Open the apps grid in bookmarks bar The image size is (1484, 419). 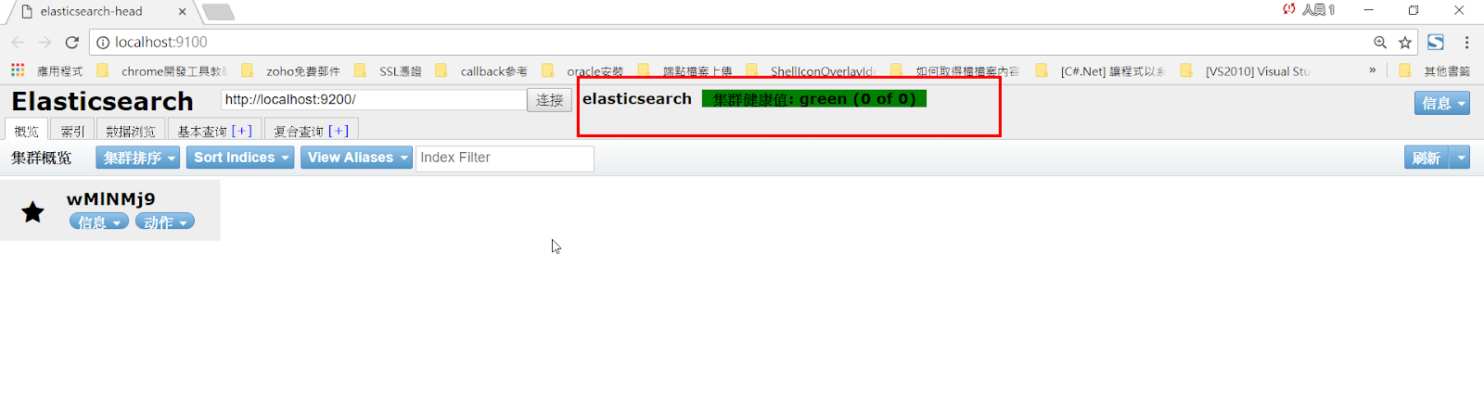tap(18, 70)
